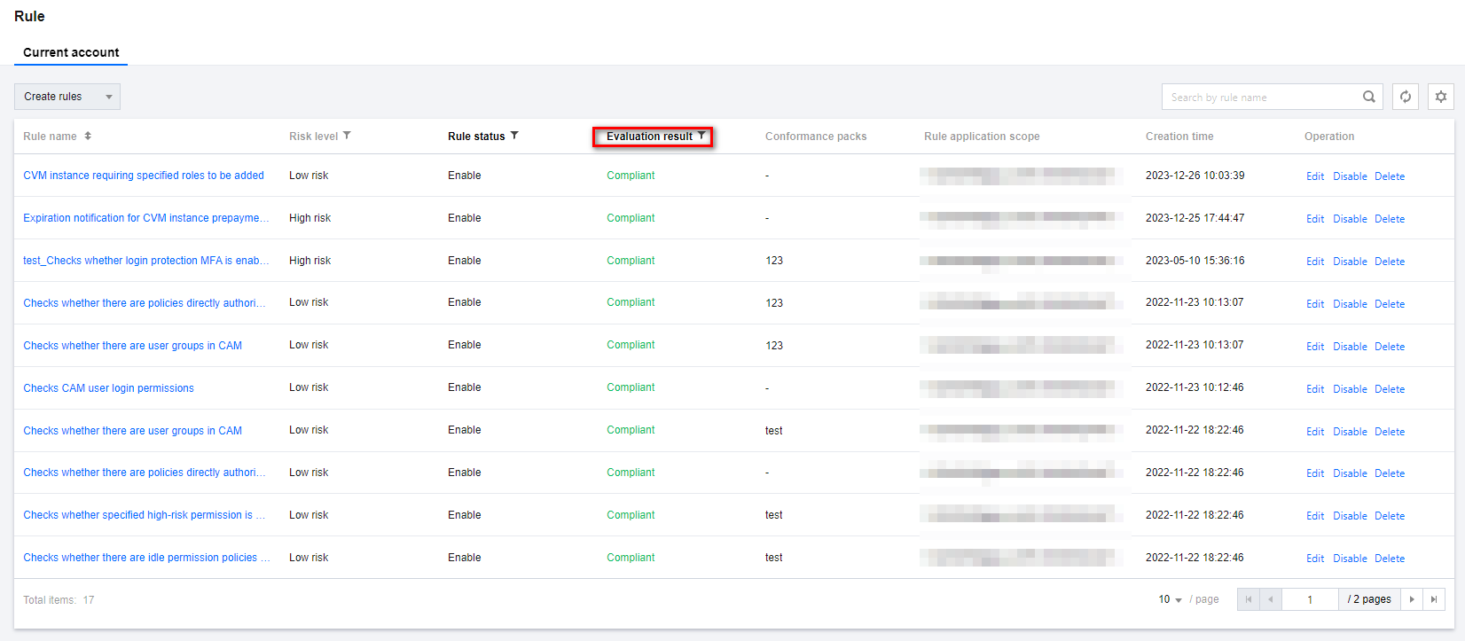This screenshot has height=641, width=1465.
Task: Edit the Expiration notification for CVM rule
Action: [x=1315, y=219]
